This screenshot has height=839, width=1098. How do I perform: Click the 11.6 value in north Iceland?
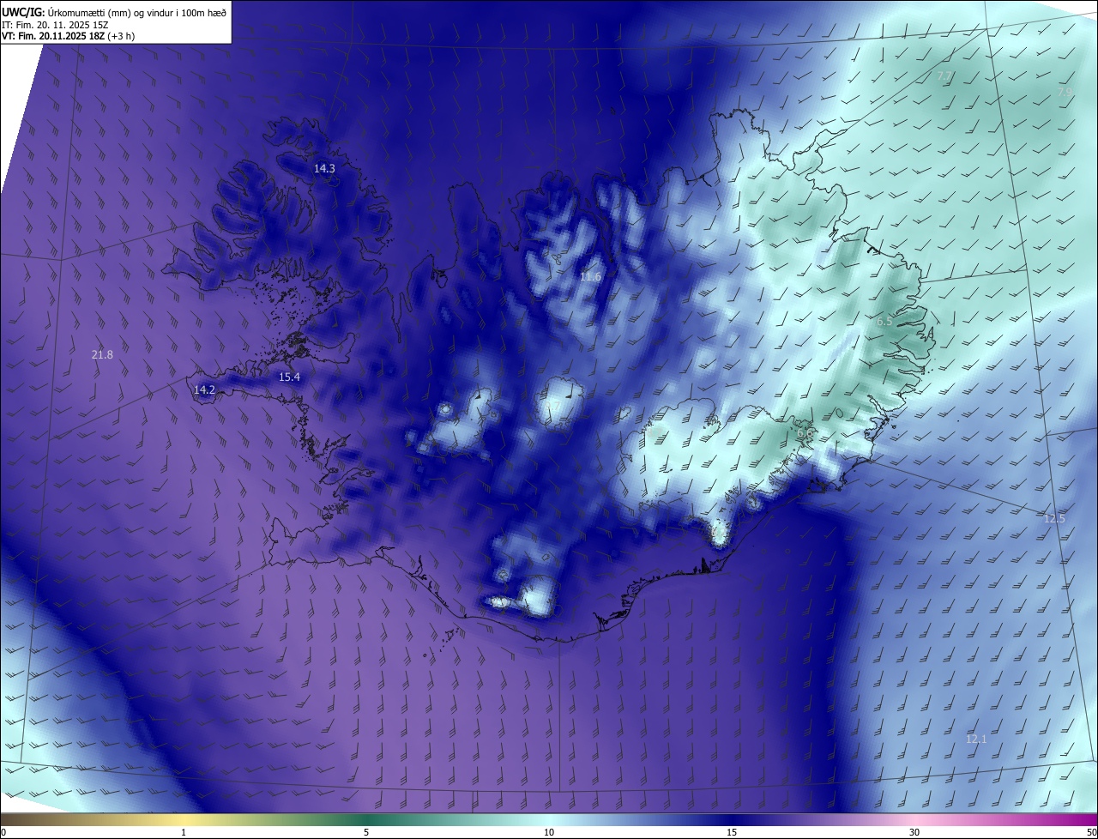coord(590,277)
